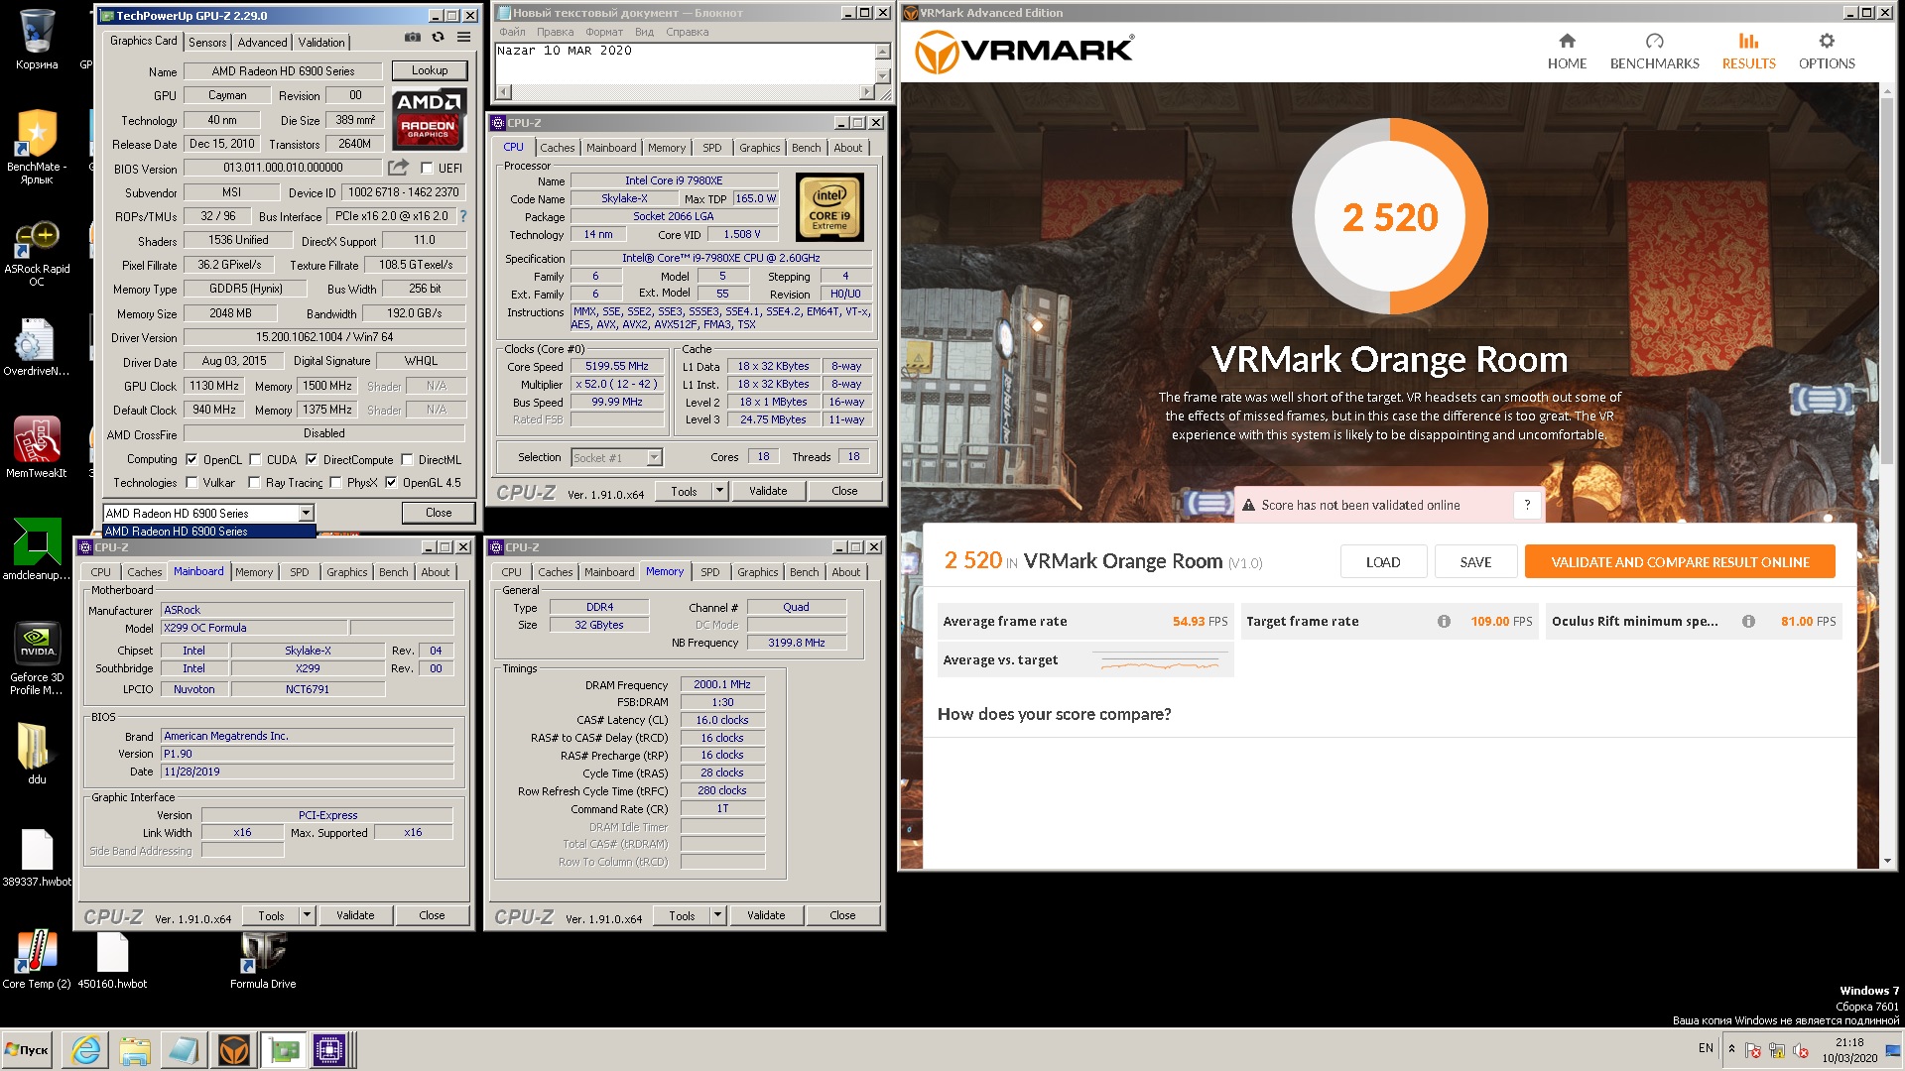The image size is (1905, 1071).
Task: Click VRMark vertical scrollbar down arrow
Action: pos(1888,862)
